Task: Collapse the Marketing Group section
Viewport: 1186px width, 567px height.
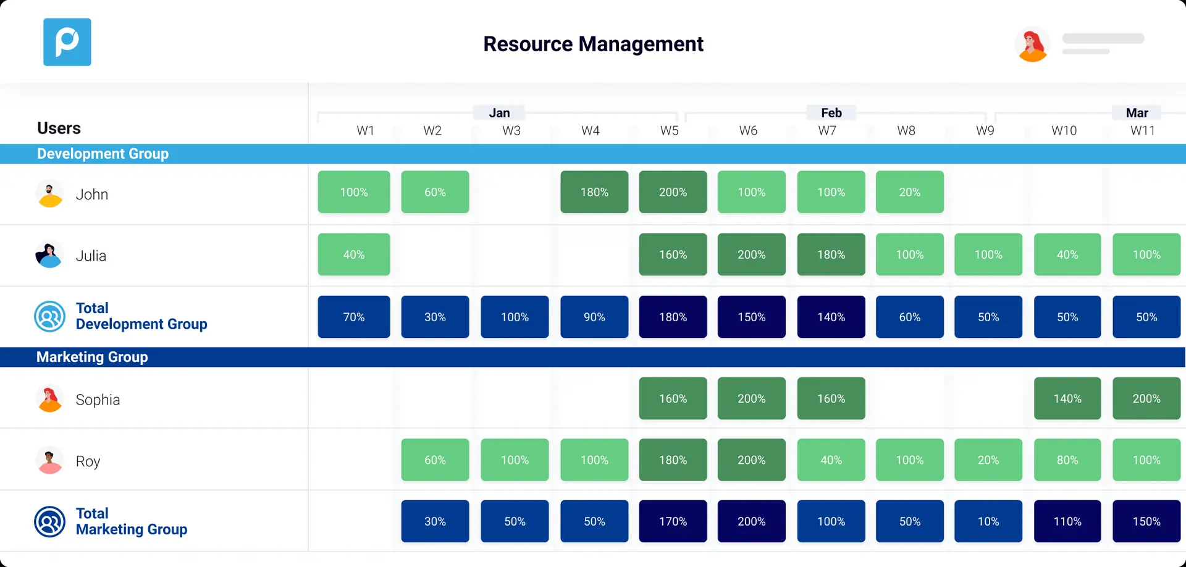Action: pyautogui.click(x=92, y=357)
